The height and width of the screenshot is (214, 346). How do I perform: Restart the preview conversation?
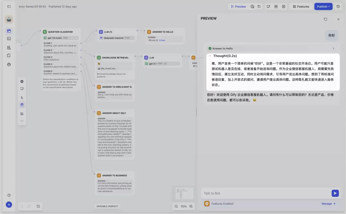pyautogui.click(x=325, y=19)
